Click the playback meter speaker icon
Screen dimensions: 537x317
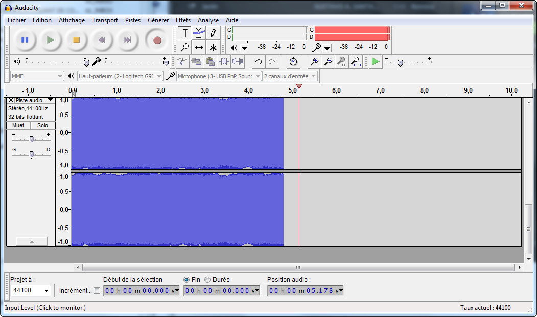pos(234,48)
